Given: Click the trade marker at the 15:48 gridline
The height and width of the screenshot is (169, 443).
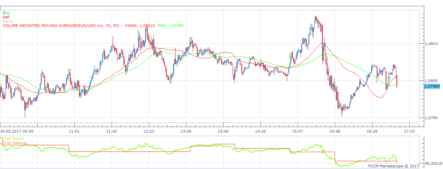Looking at the screenshot, I should (336, 87).
